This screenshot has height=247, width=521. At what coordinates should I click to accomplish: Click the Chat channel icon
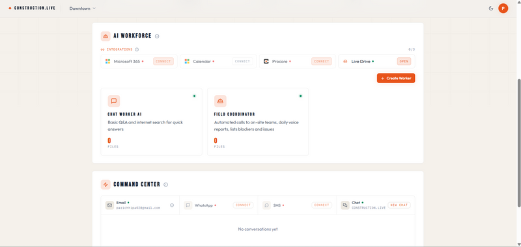coord(345,205)
